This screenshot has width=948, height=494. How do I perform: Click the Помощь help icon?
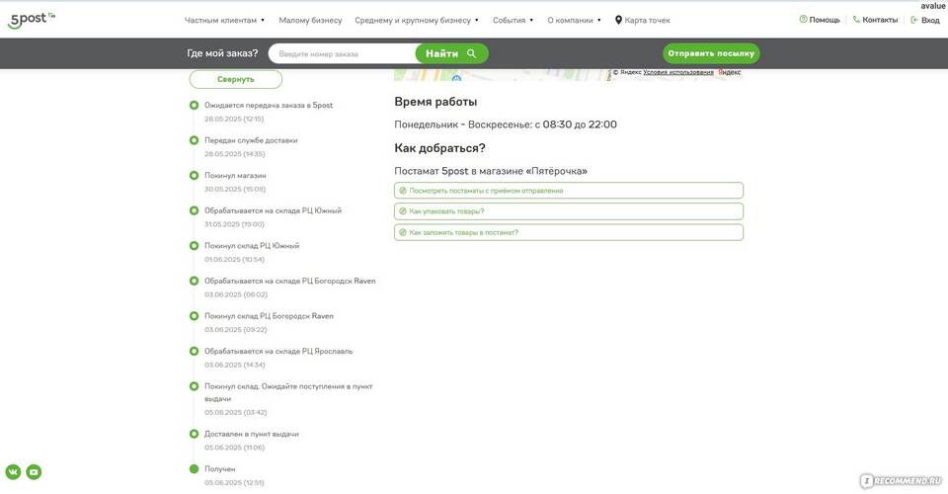pos(803,20)
